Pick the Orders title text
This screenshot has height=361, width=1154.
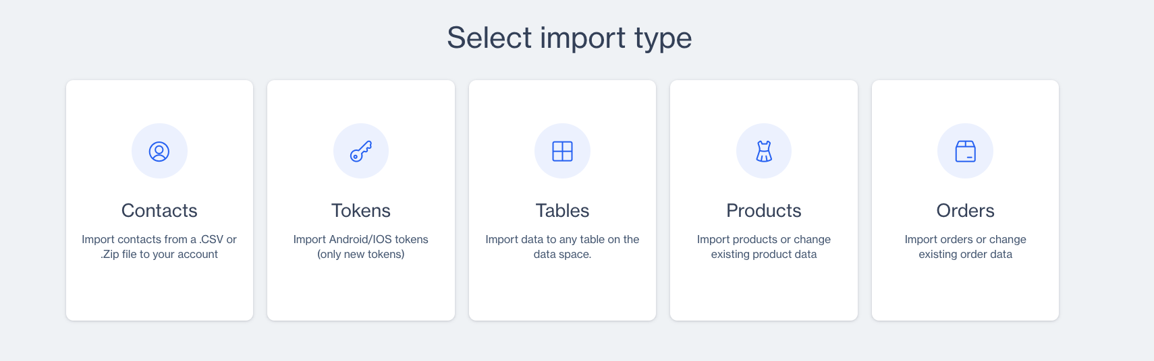(x=965, y=211)
